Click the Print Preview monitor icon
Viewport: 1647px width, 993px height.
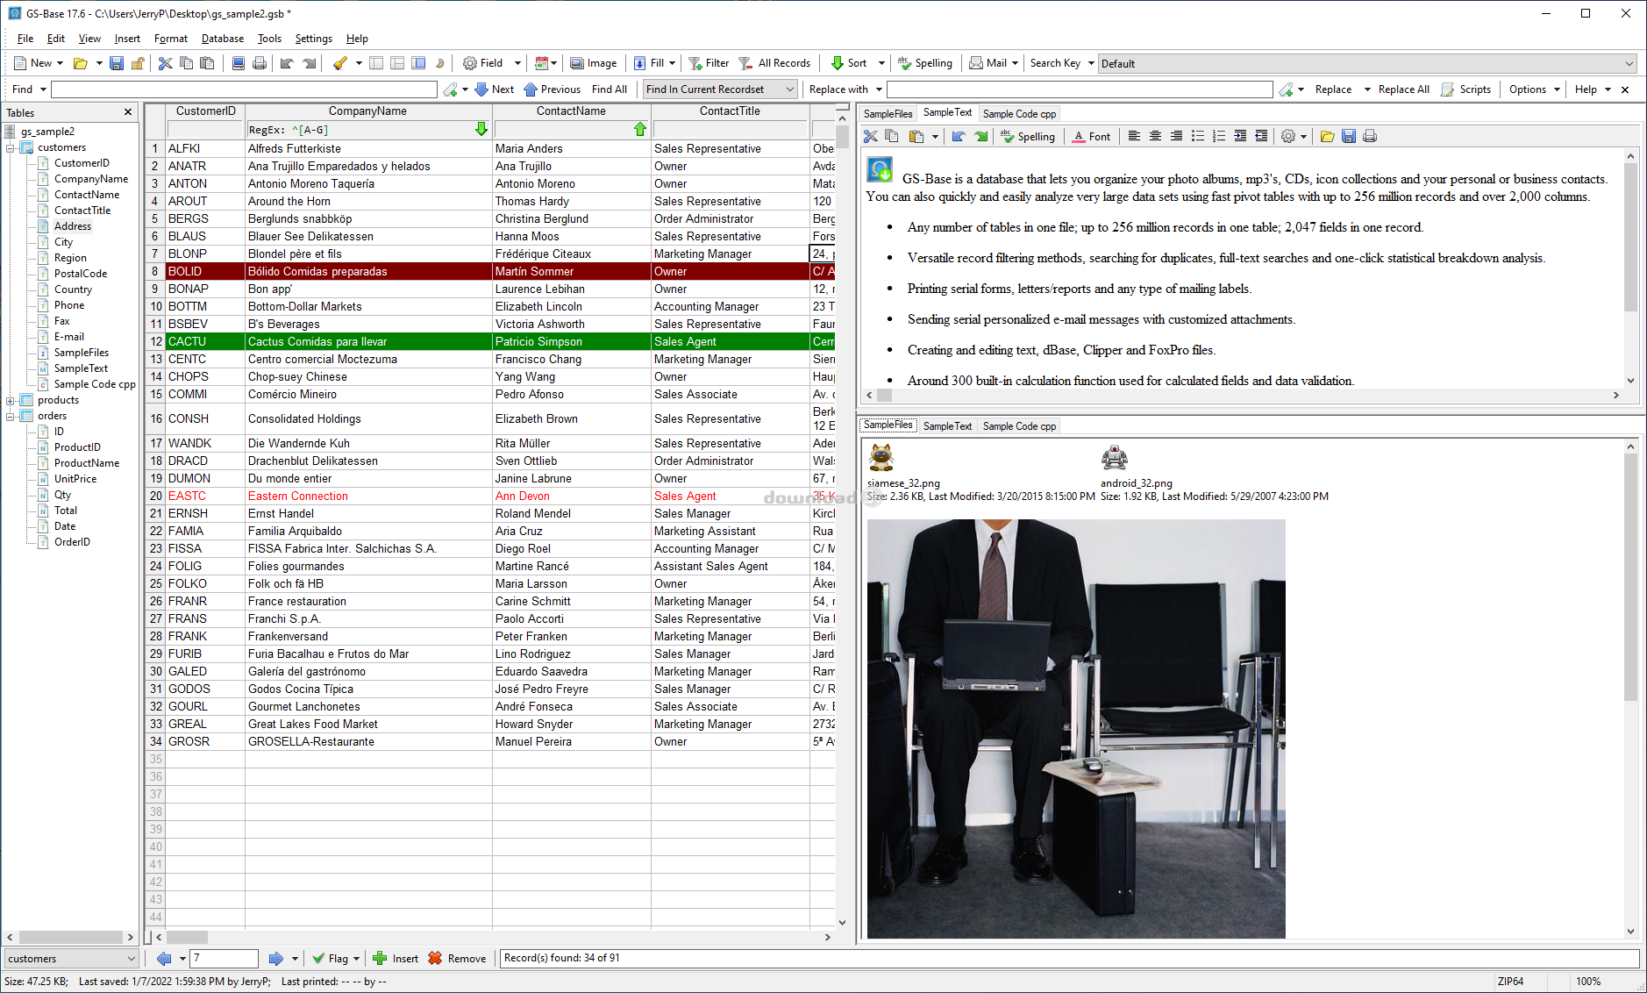239,63
